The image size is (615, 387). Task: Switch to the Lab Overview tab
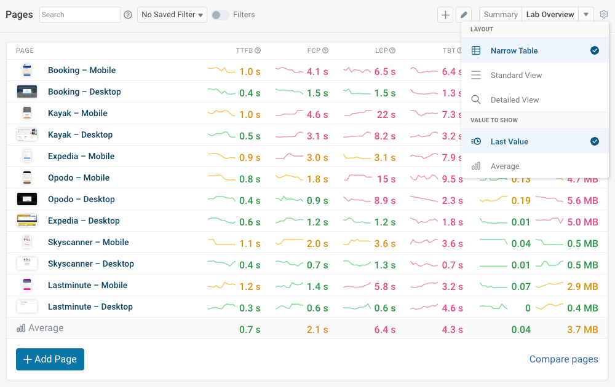pos(550,15)
